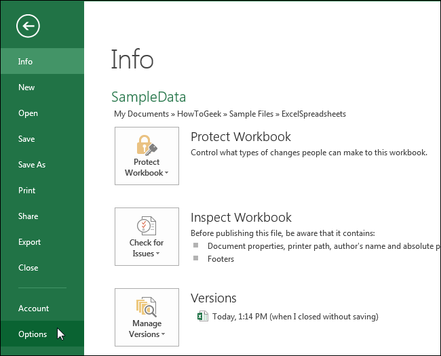Open Excel Options
The image size is (441, 356).
(x=33, y=334)
